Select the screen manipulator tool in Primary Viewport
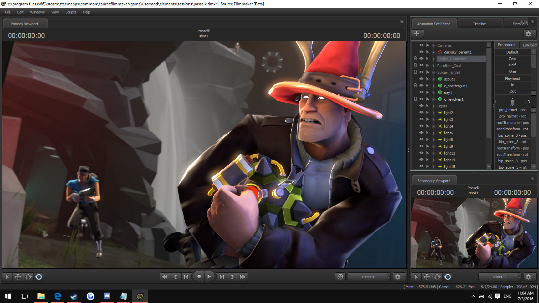 (x=39, y=277)
